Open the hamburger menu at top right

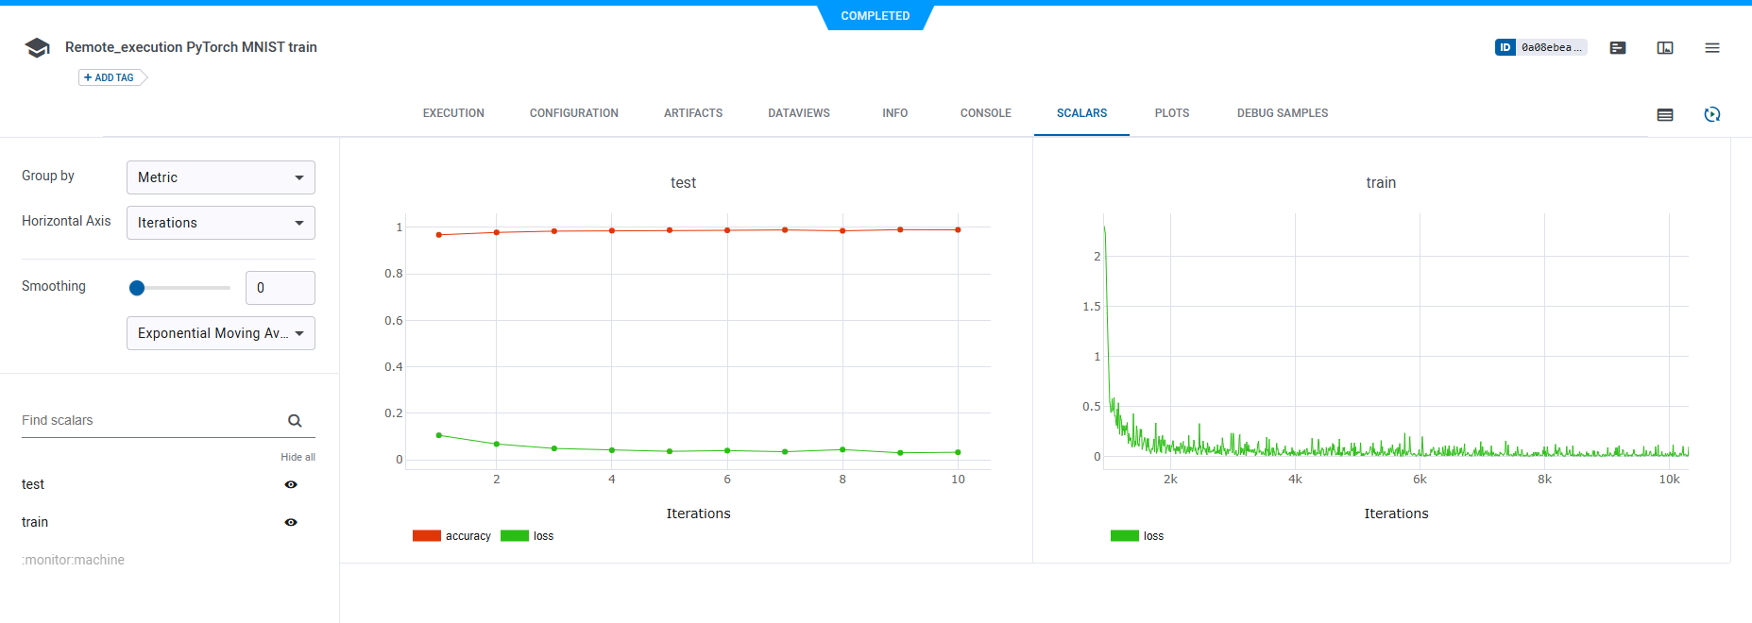click(1712, 48)
